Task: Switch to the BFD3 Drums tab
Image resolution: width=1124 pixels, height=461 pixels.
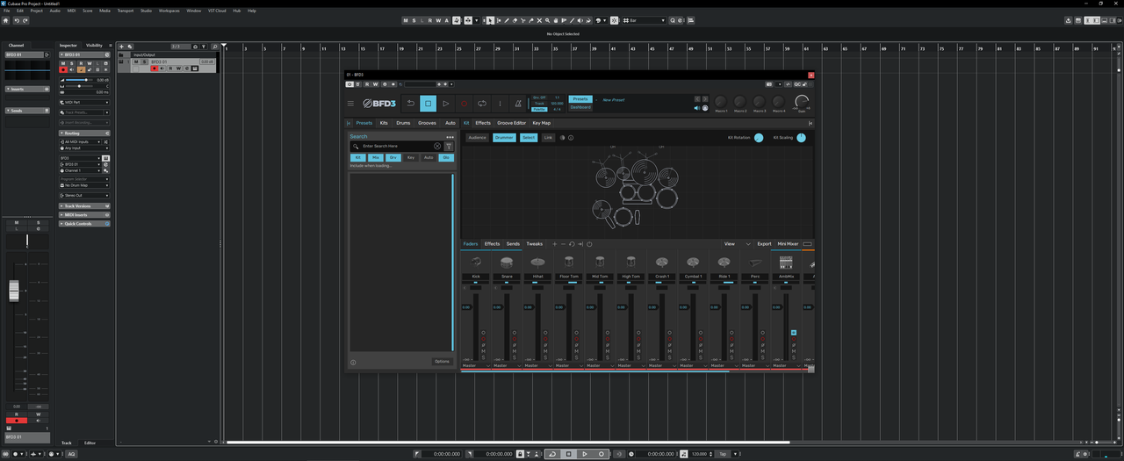Action: 403,123
